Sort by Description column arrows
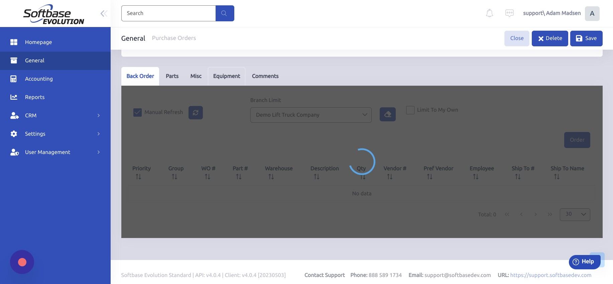The width and height of the screenshot is (613, 284). click(317, 177)
